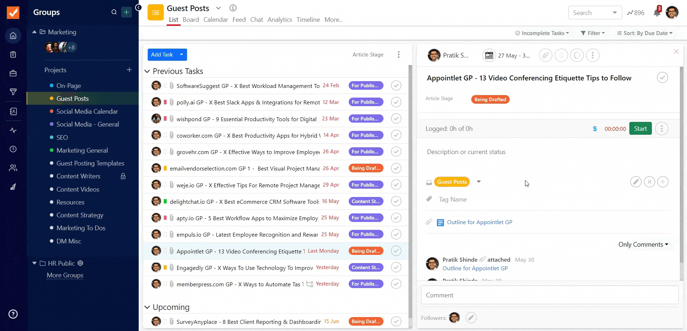Edit followers with the pencil icon
This screenshot has width=687, height=331.
[471, 317]
